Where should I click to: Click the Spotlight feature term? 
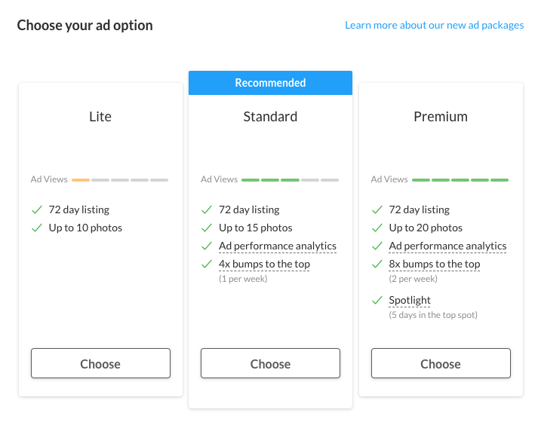click(x=410, y=300)
